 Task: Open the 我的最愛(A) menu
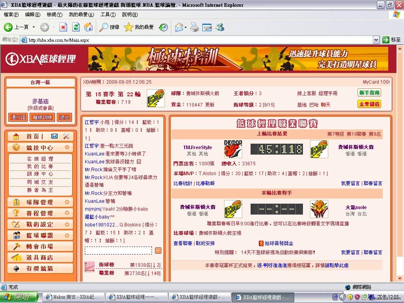(x=81, y=15)
